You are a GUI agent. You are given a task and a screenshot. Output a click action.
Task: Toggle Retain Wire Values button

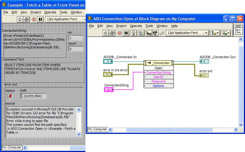click(x=141, y=33)
